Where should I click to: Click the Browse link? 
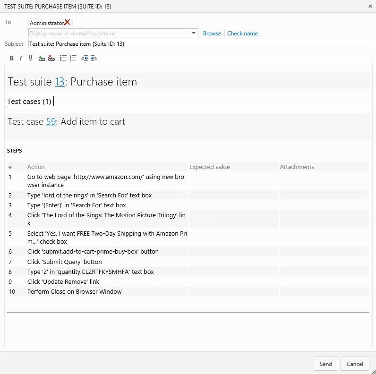click(212, 34)
